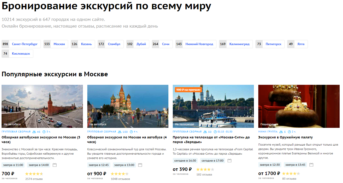This screenshot has height=183, width=343.
Task: Click price от 1700 ₽
Action: point(269,173)
